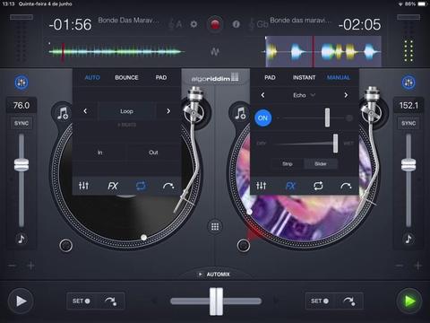
Task: Load a track on the left deck
Action: pos(63,114)
